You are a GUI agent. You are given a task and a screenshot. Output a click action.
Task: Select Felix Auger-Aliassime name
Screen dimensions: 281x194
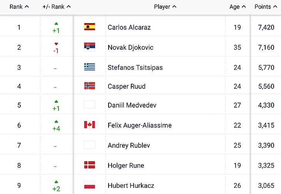(139, 125)
